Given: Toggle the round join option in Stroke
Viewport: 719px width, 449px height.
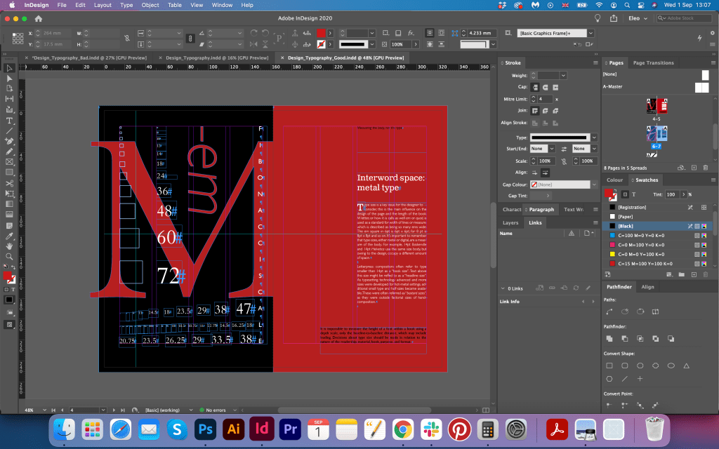Looking at the screenshot, I should point(545,111).
